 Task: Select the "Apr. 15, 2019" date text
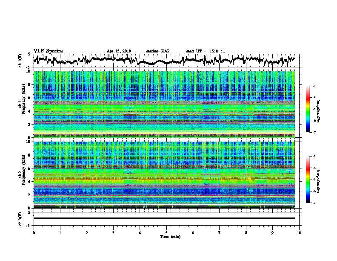click(x=119, y=51)
